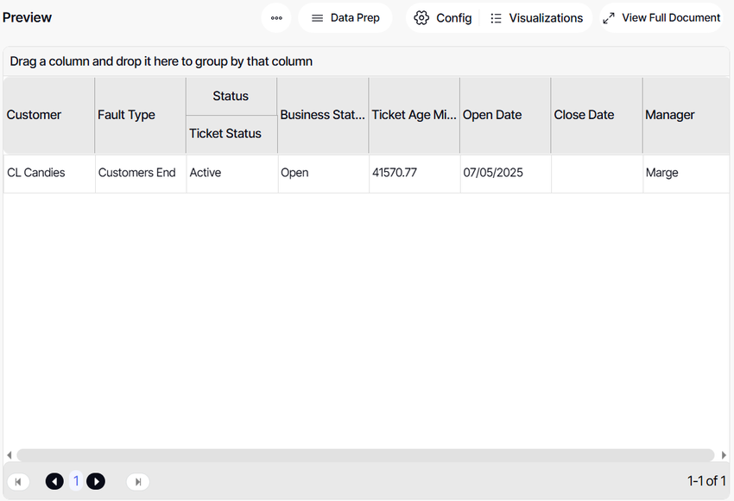Click the scrollbar left arrow

click(x=9, y=455)
